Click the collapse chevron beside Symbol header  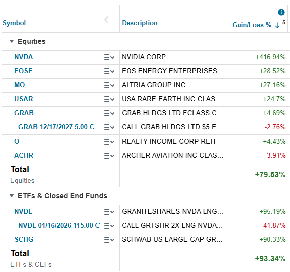[x=106, y=20]
